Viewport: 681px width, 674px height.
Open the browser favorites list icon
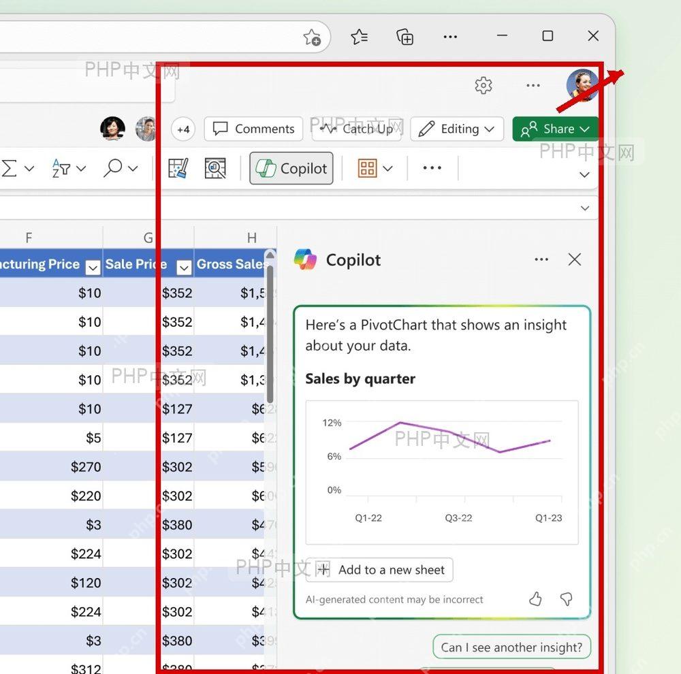click(x=359, y=37)
